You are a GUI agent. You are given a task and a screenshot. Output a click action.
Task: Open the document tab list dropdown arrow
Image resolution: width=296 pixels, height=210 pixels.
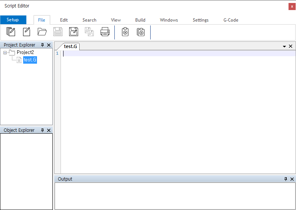(x=284, y=47)
